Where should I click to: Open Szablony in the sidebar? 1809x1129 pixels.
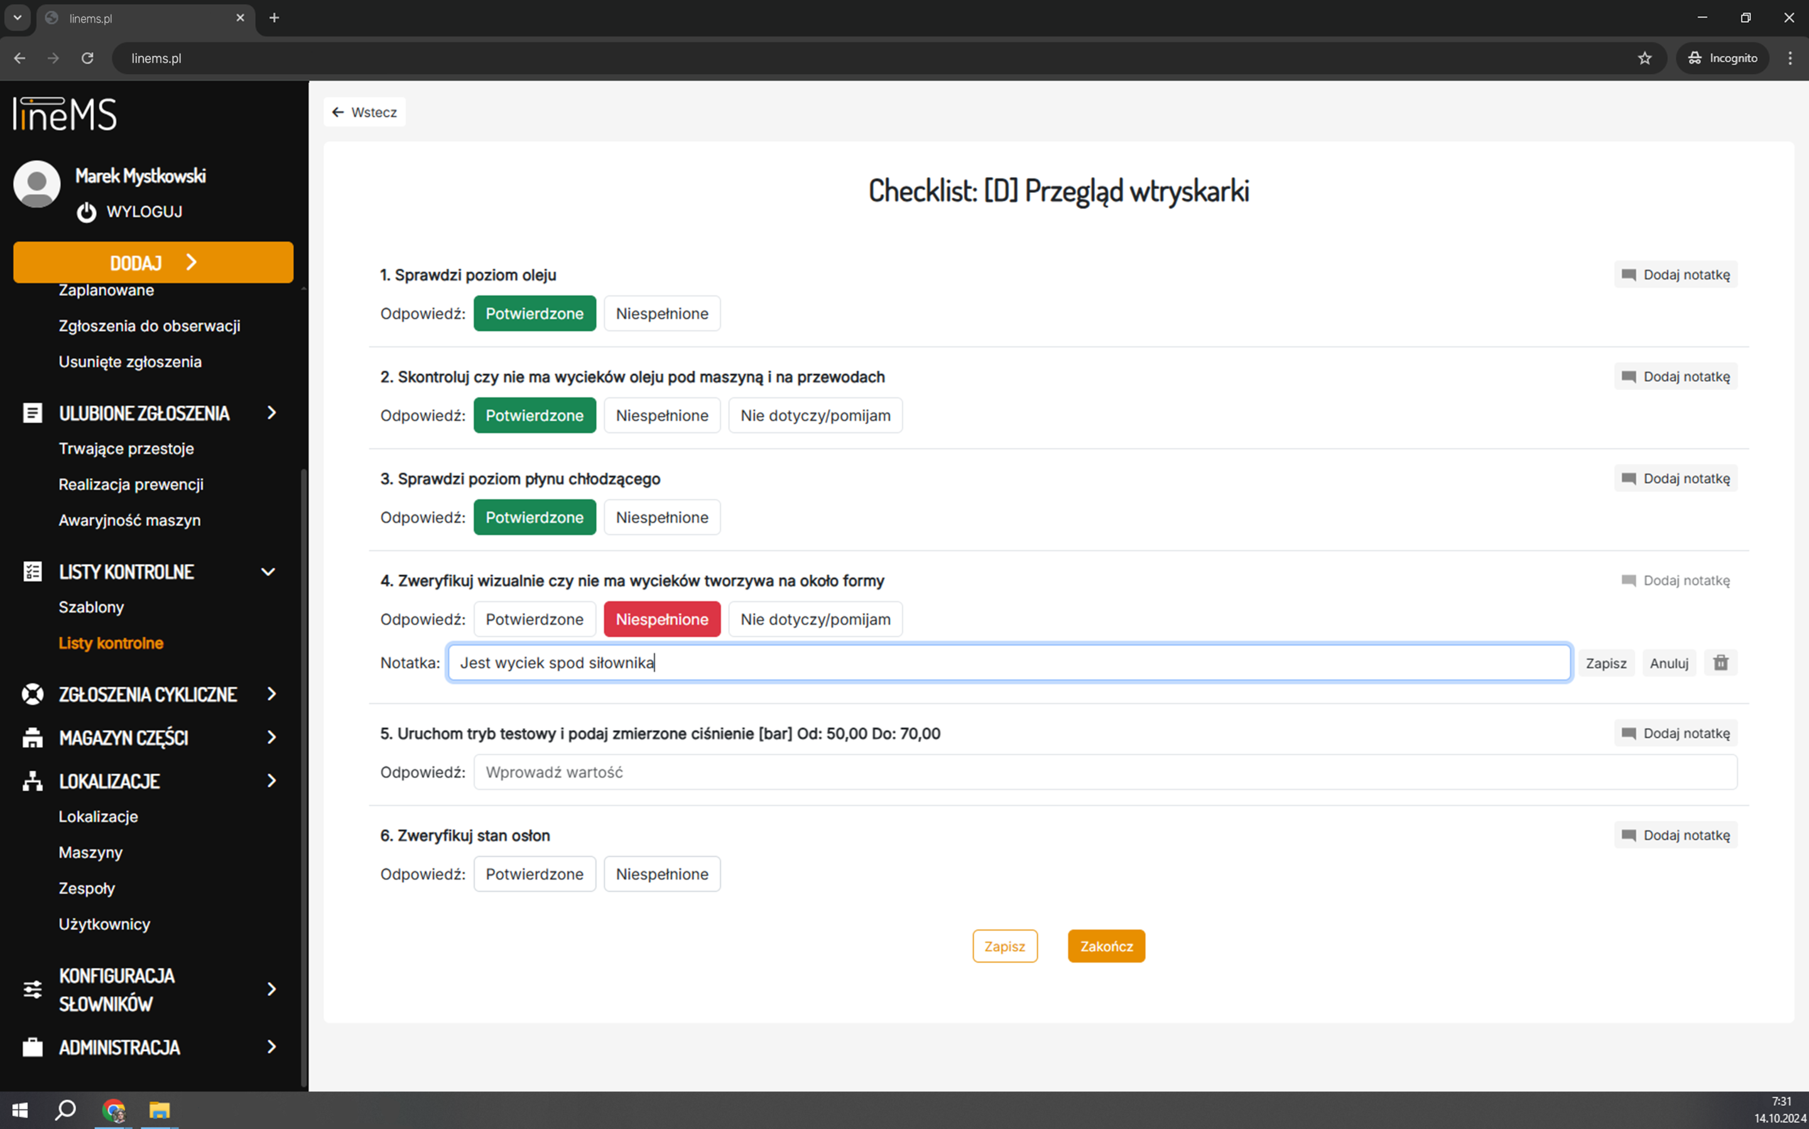click(91, 607)
